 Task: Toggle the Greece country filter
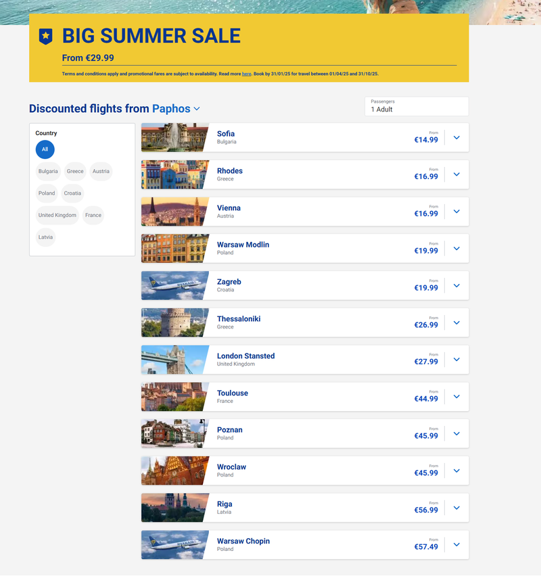[75, 171]
